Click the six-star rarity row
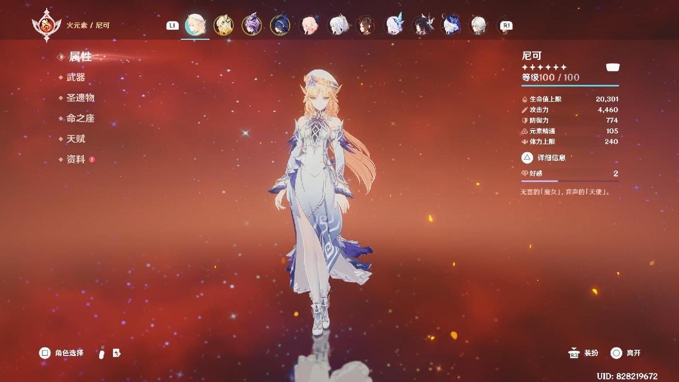 tap(544, 67)
